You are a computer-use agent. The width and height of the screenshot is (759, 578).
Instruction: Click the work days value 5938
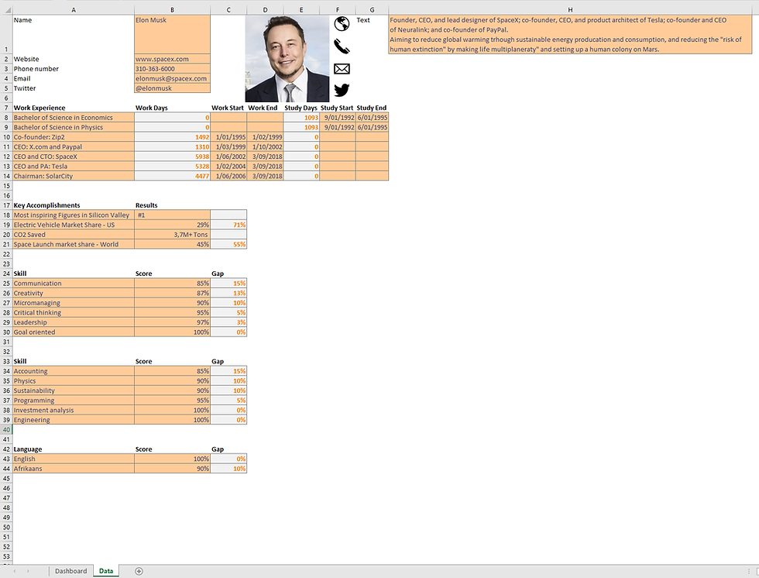172,157
